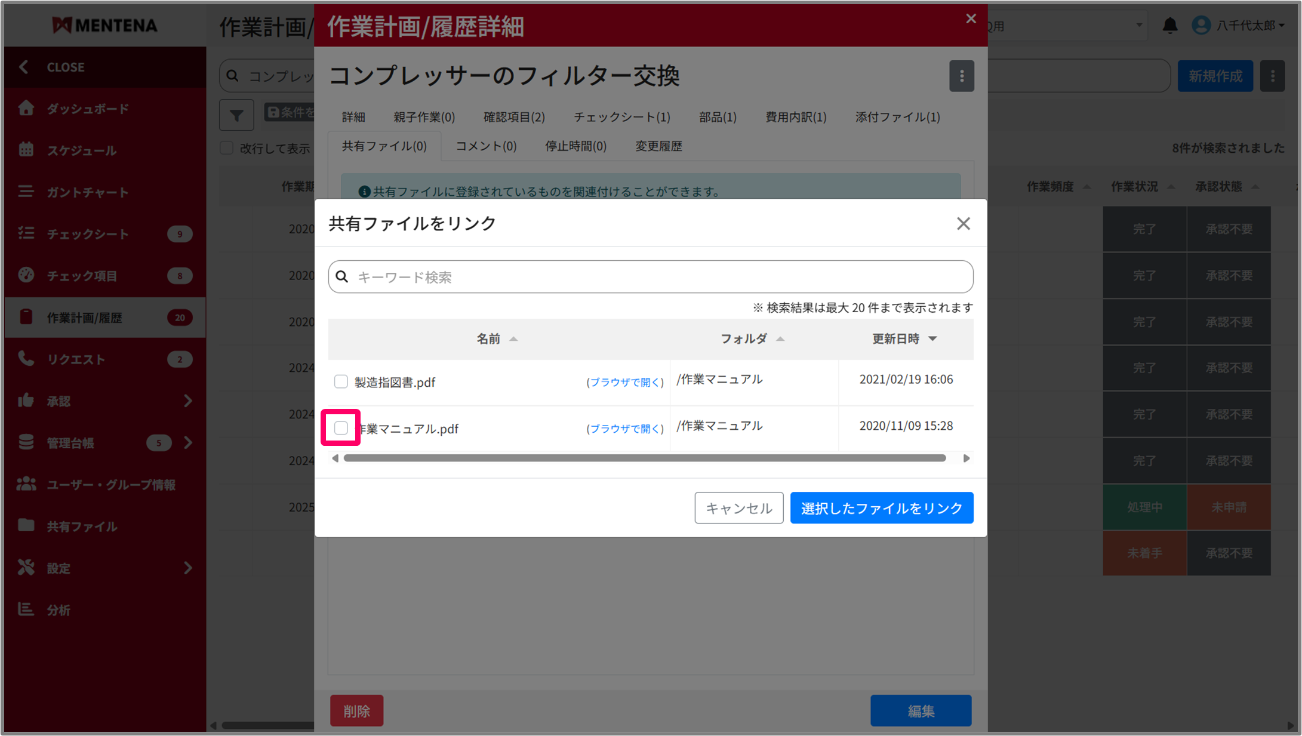This screenshot has width=1302, height=736.
Task: Click the 選択したファイルをリンク button
Action: (x=881, y=508)
